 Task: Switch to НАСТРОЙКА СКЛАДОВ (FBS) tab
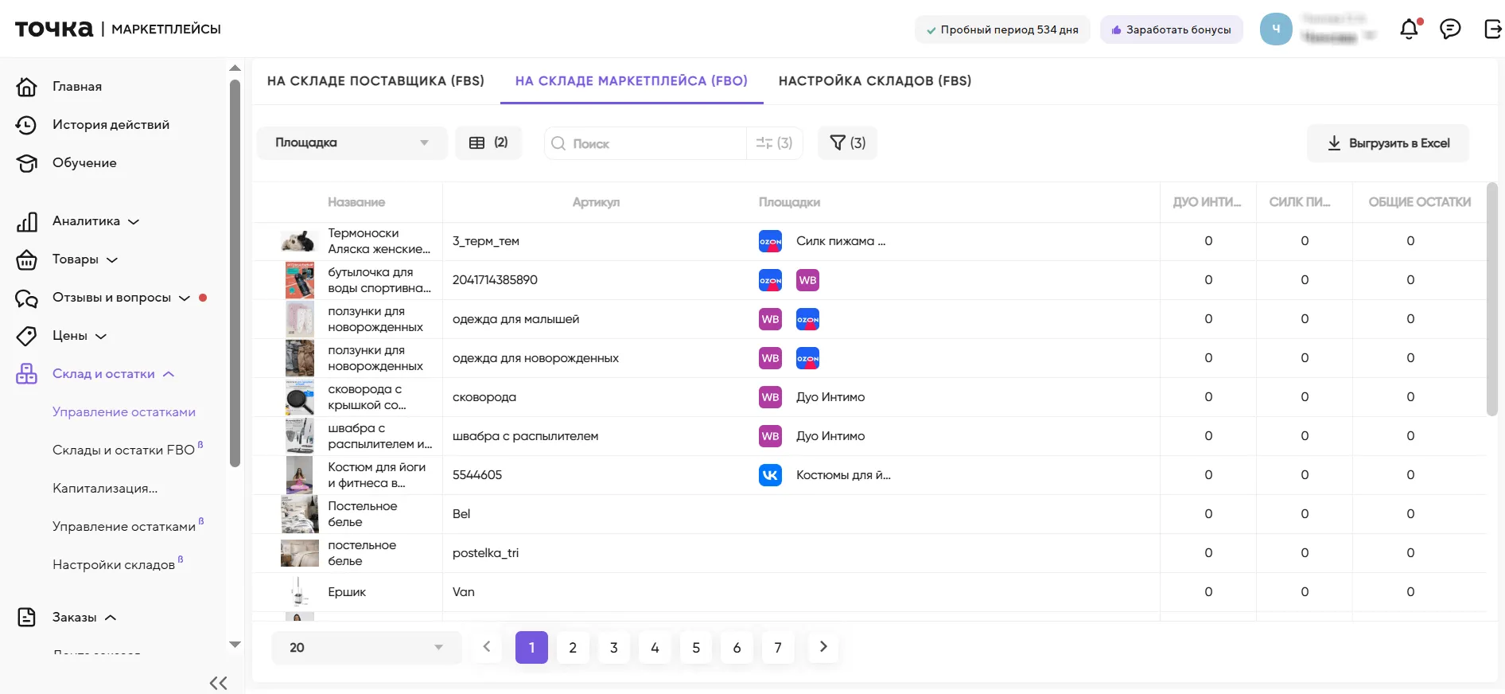874,81
